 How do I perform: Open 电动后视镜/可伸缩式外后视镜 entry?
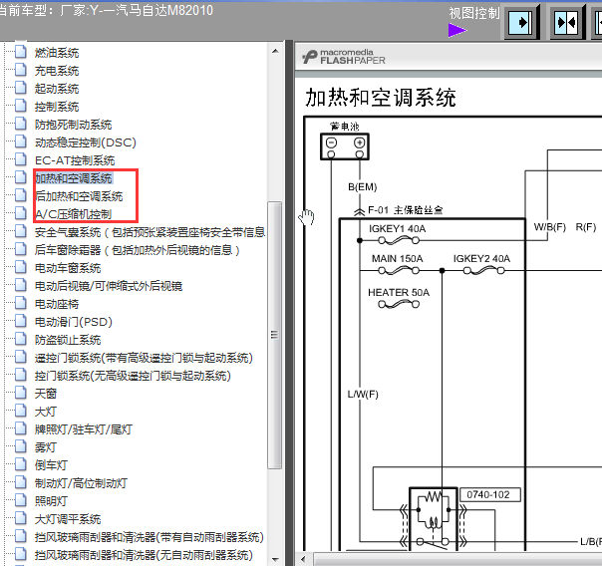point(109,286)
